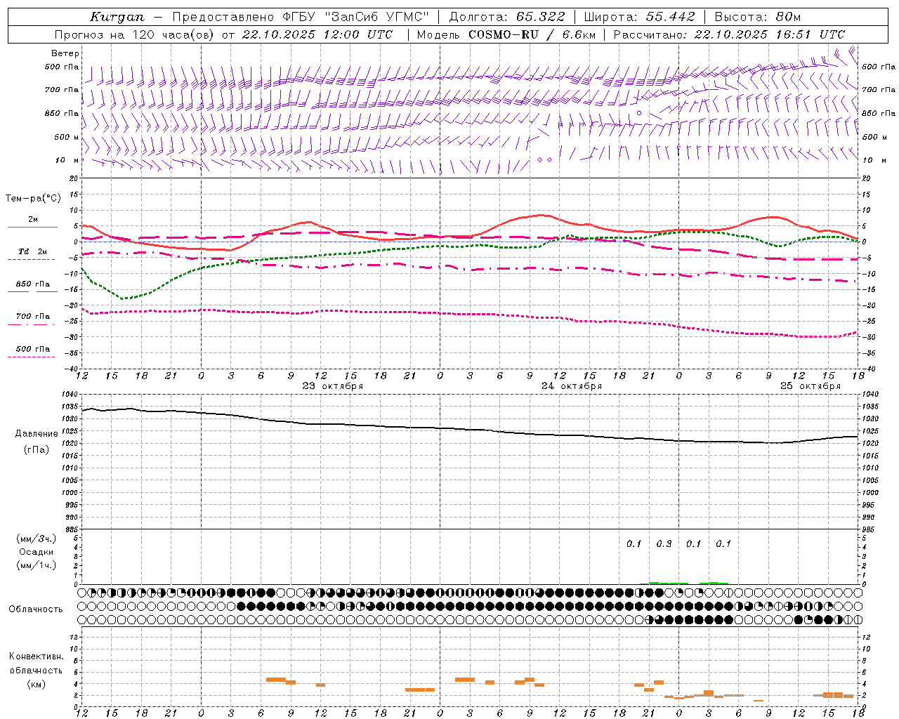Click the "Модель COSMO-RU / 6.6км" text
This screenshot has width=899, height=719.
click(x=506, y=34)
